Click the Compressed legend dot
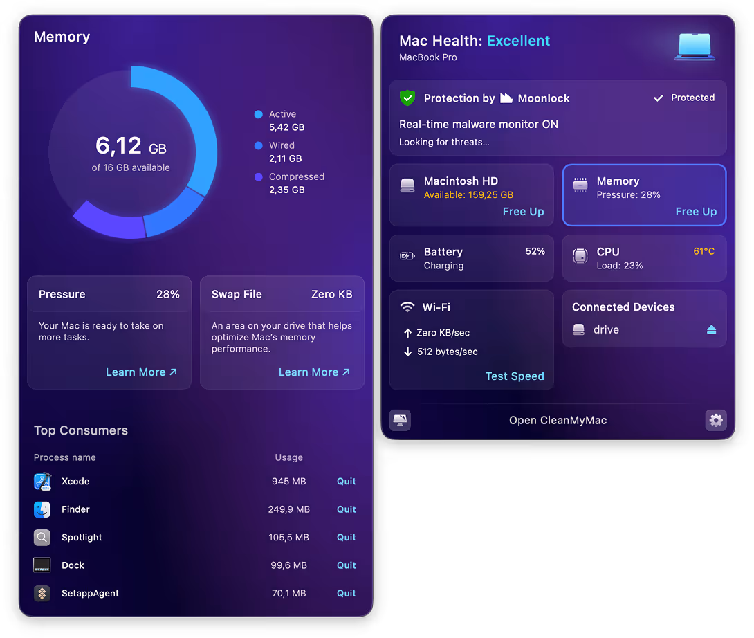The width and height of the screenshot is (754, 638). 258,176
